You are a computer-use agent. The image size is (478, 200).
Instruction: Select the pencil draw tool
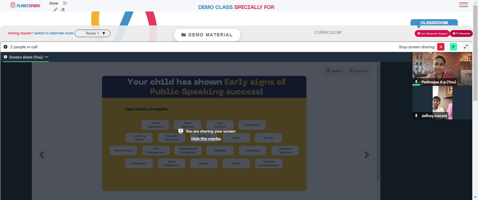click(55, 10)
